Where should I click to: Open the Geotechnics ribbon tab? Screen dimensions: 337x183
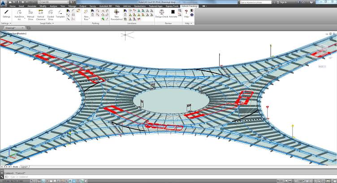pyautogui.click(x=140, y=6)
